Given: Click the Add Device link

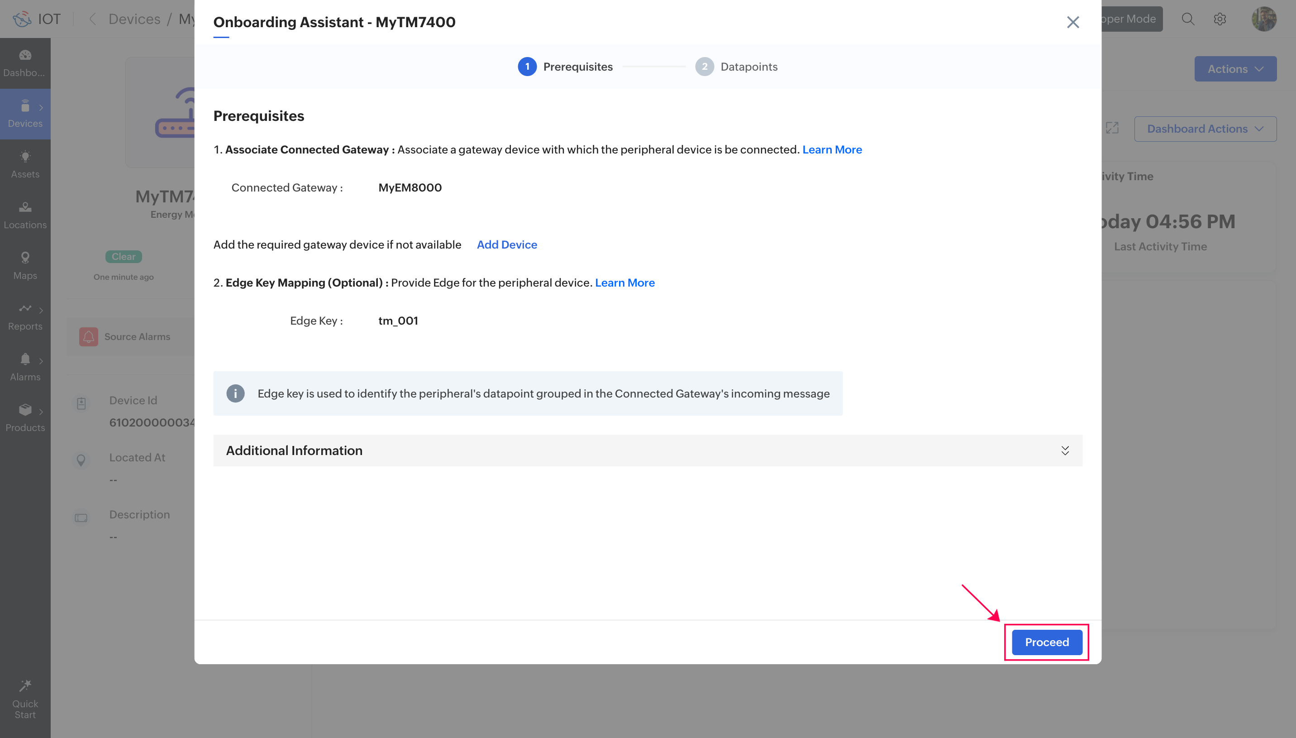Looking at the screenshot, I should [506, 245].
